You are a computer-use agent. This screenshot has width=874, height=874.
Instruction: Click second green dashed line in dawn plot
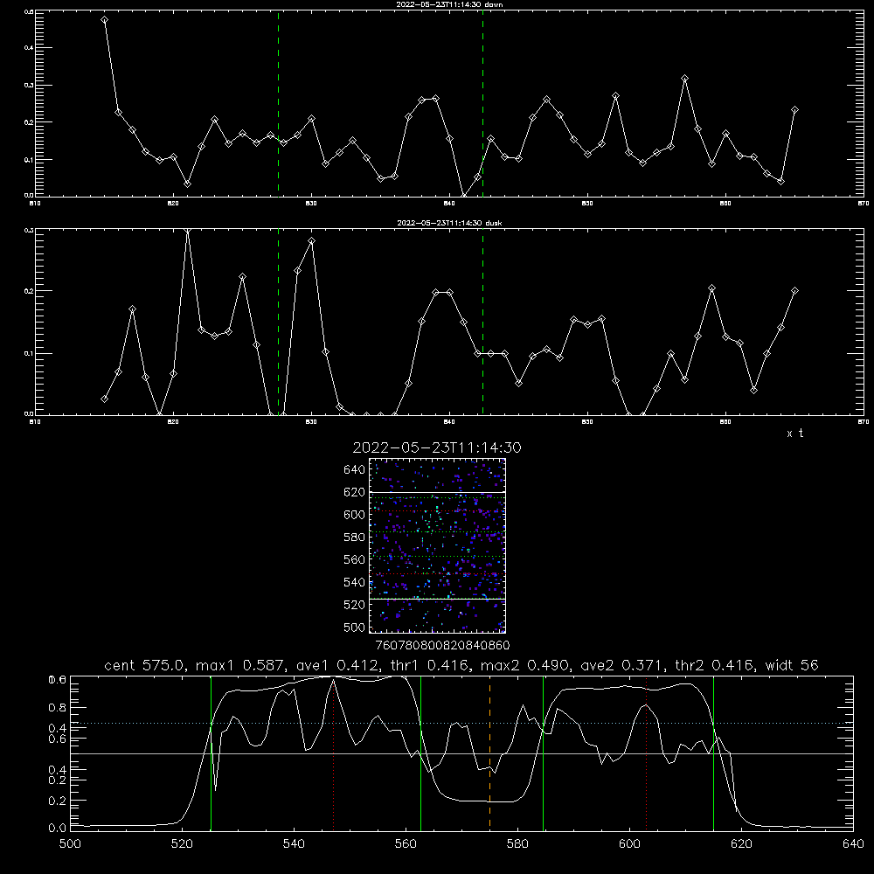coord(482,103)
